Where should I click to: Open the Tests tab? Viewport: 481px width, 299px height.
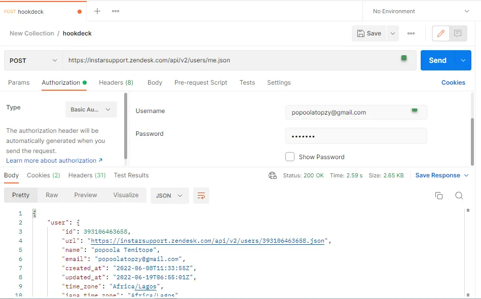247,83
